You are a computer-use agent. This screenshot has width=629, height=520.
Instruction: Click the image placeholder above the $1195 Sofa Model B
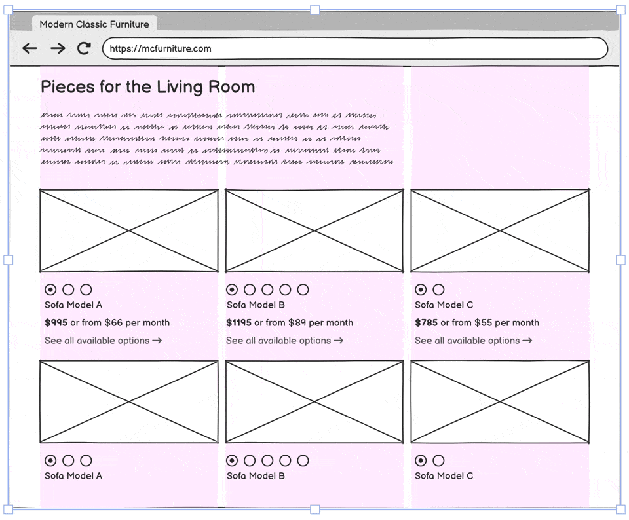314,231
